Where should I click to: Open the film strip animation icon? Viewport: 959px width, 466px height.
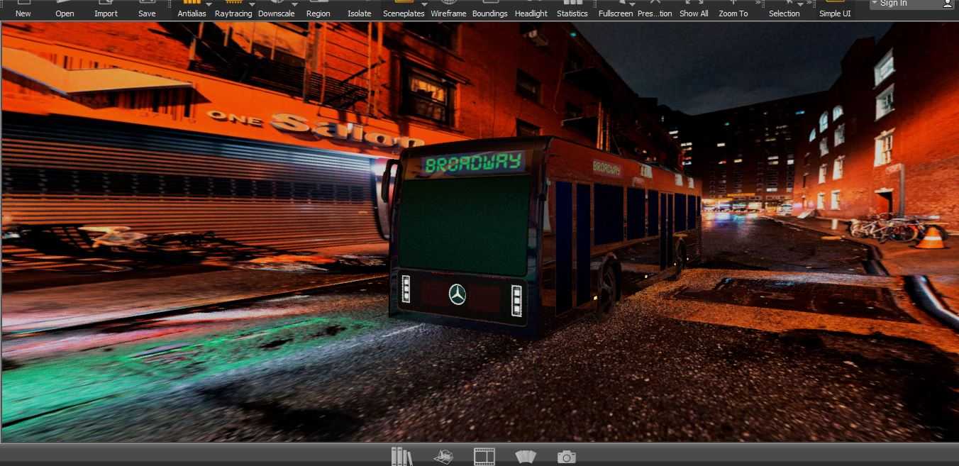pyautogui.click(x=484, y=457)
